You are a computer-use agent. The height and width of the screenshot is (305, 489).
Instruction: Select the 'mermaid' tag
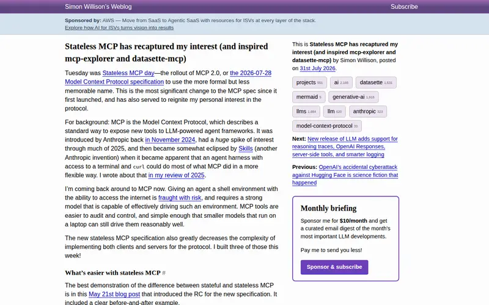pos(309,97)
